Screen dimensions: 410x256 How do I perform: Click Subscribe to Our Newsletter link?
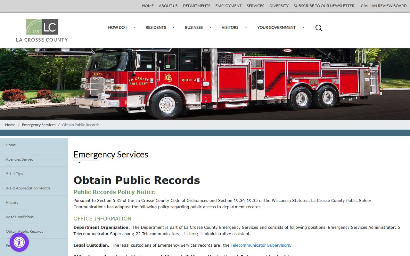pyautogui.click(x=324, y=6)
